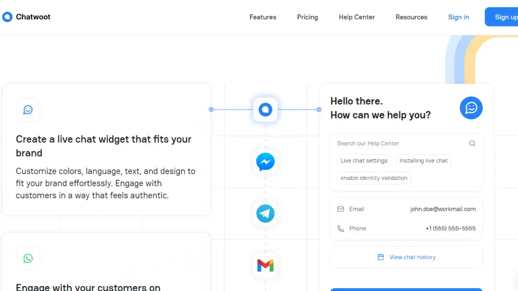Select the Gmail channel icon

pos(265,265)
